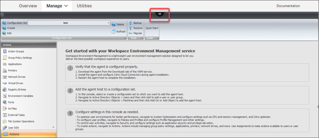Open the Utilities tab
Image resolution: width=319 pixels, height=138 pixels.
(84, 6)
